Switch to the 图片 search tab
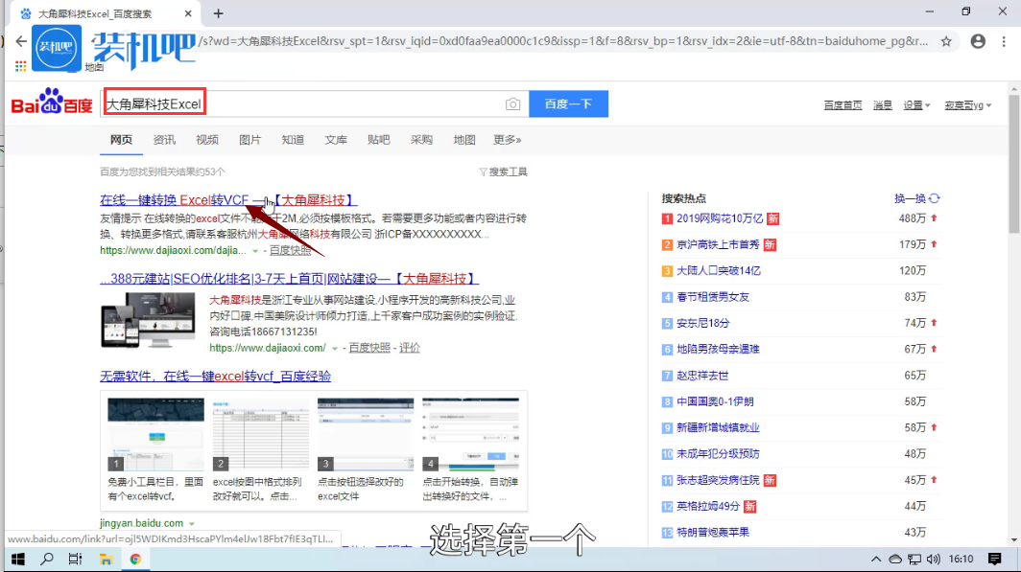The height and width of the screenshot is (572, 1021). [249, 139]
